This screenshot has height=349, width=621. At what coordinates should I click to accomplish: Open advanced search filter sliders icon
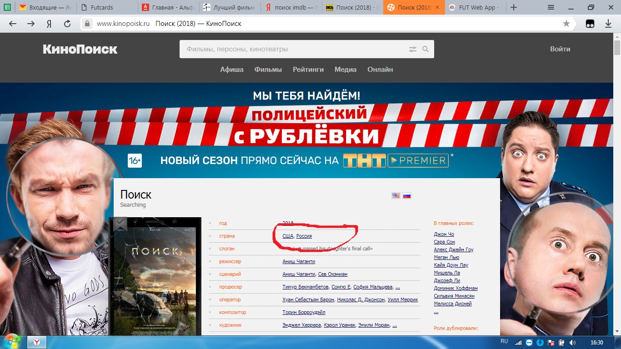tap(413, 49)
